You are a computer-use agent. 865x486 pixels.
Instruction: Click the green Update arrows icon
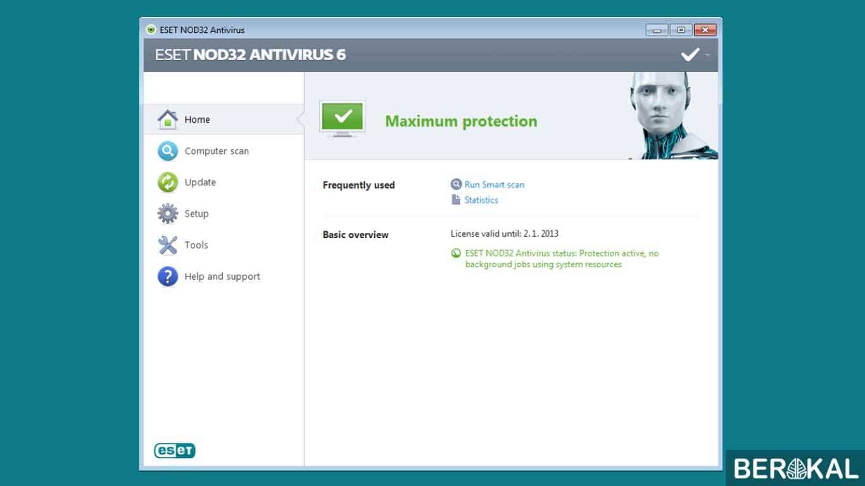pos(168,182)
